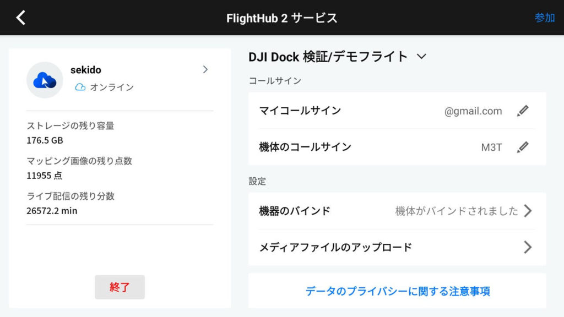Click the 参加 link at top right

544,17
